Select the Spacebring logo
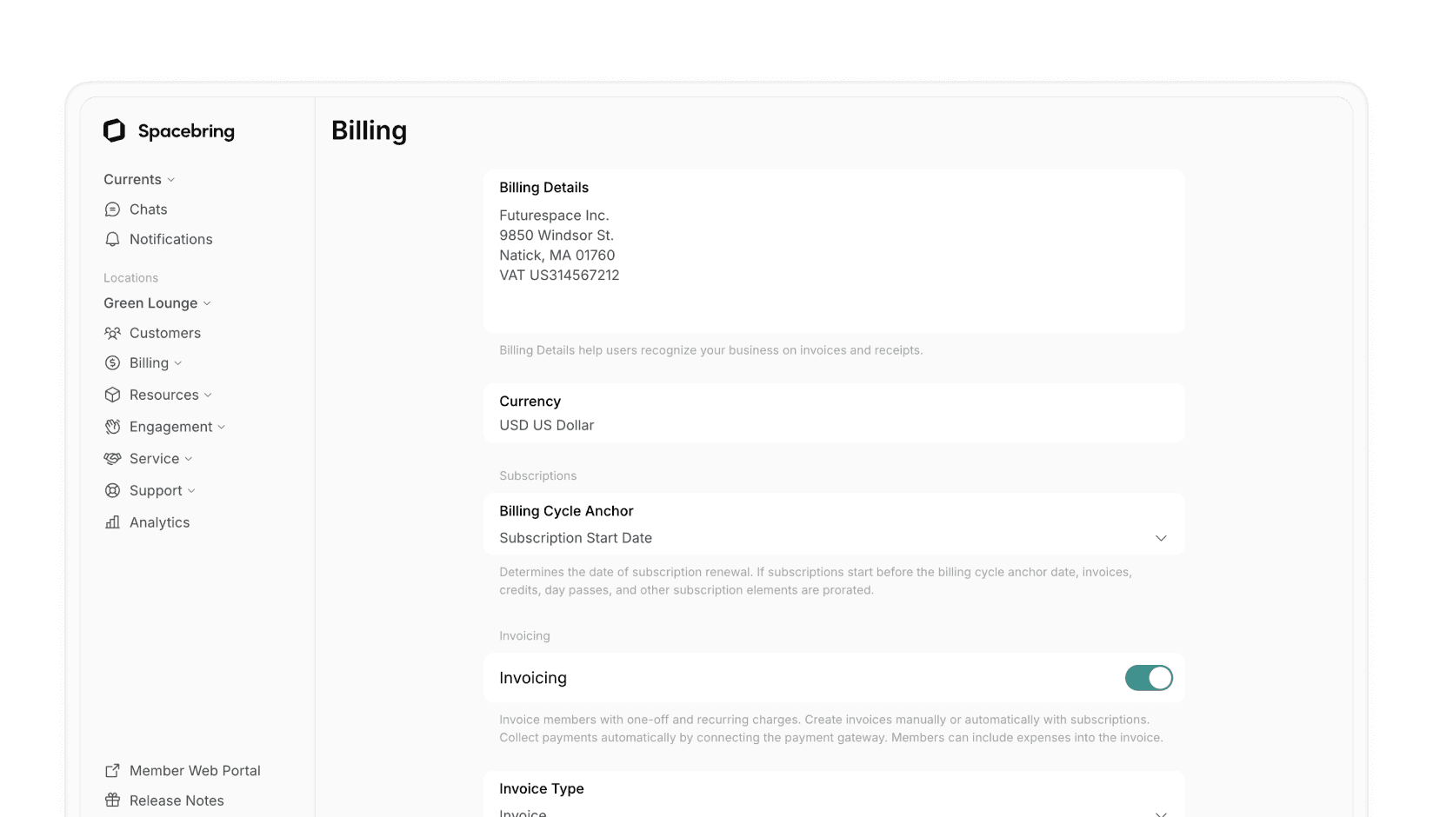Viewport: 1433px width, 817px height. tap(115, 130)
